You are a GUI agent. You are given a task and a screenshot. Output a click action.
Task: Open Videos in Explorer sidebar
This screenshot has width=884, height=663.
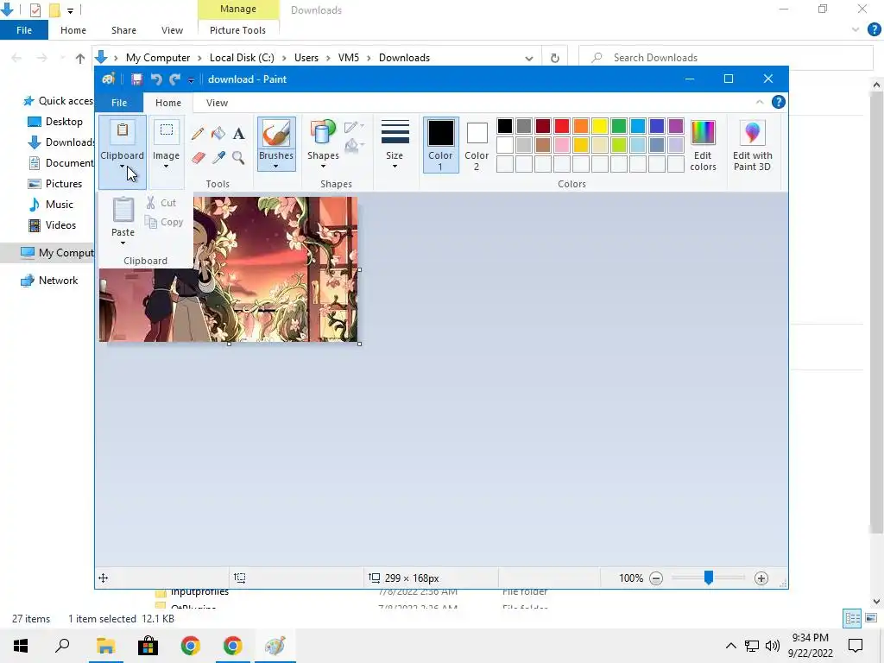pos(53,225)
